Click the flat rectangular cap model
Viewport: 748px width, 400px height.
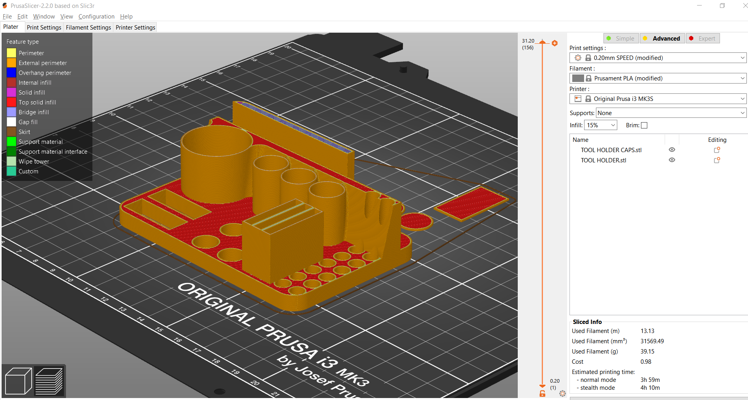[471, 203]
